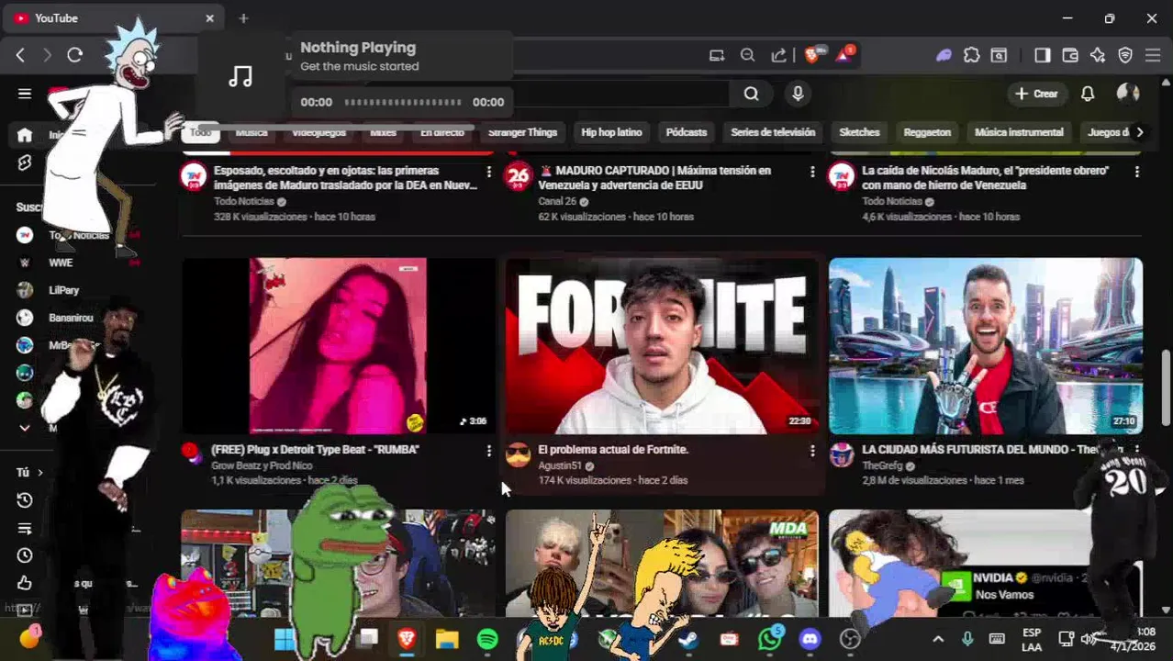This screenshot has width=1173, height=661.
Task: Open the TheGrefg channel name link
Action: [x=882, y=465]
